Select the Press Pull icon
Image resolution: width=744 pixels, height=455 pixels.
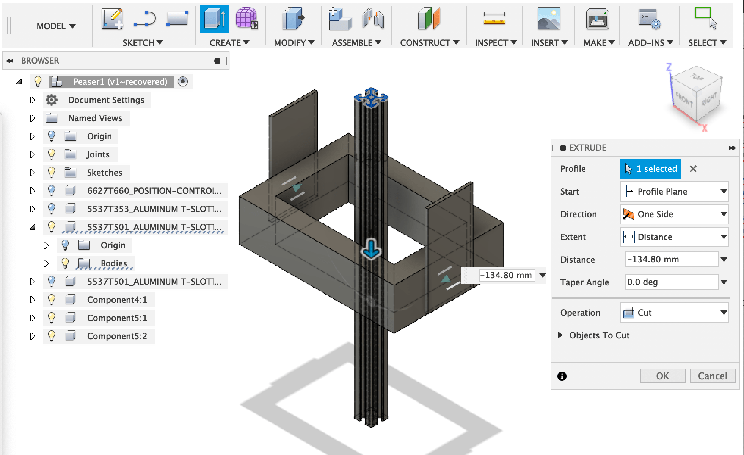[x=293, y=19]
